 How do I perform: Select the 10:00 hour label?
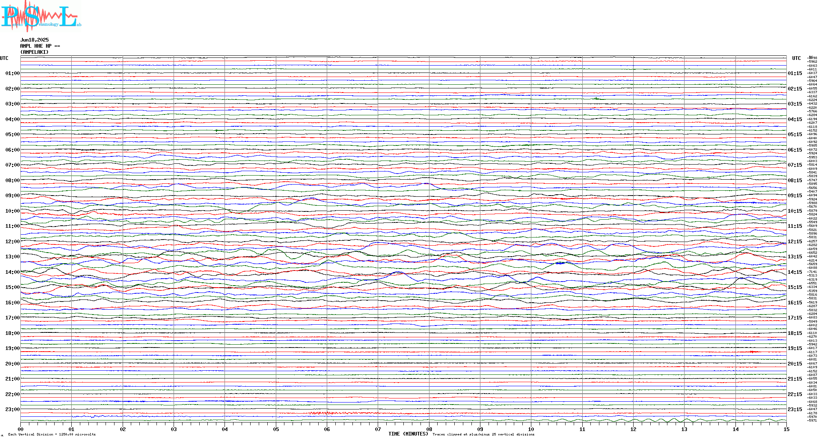click(x=13, y=211)
